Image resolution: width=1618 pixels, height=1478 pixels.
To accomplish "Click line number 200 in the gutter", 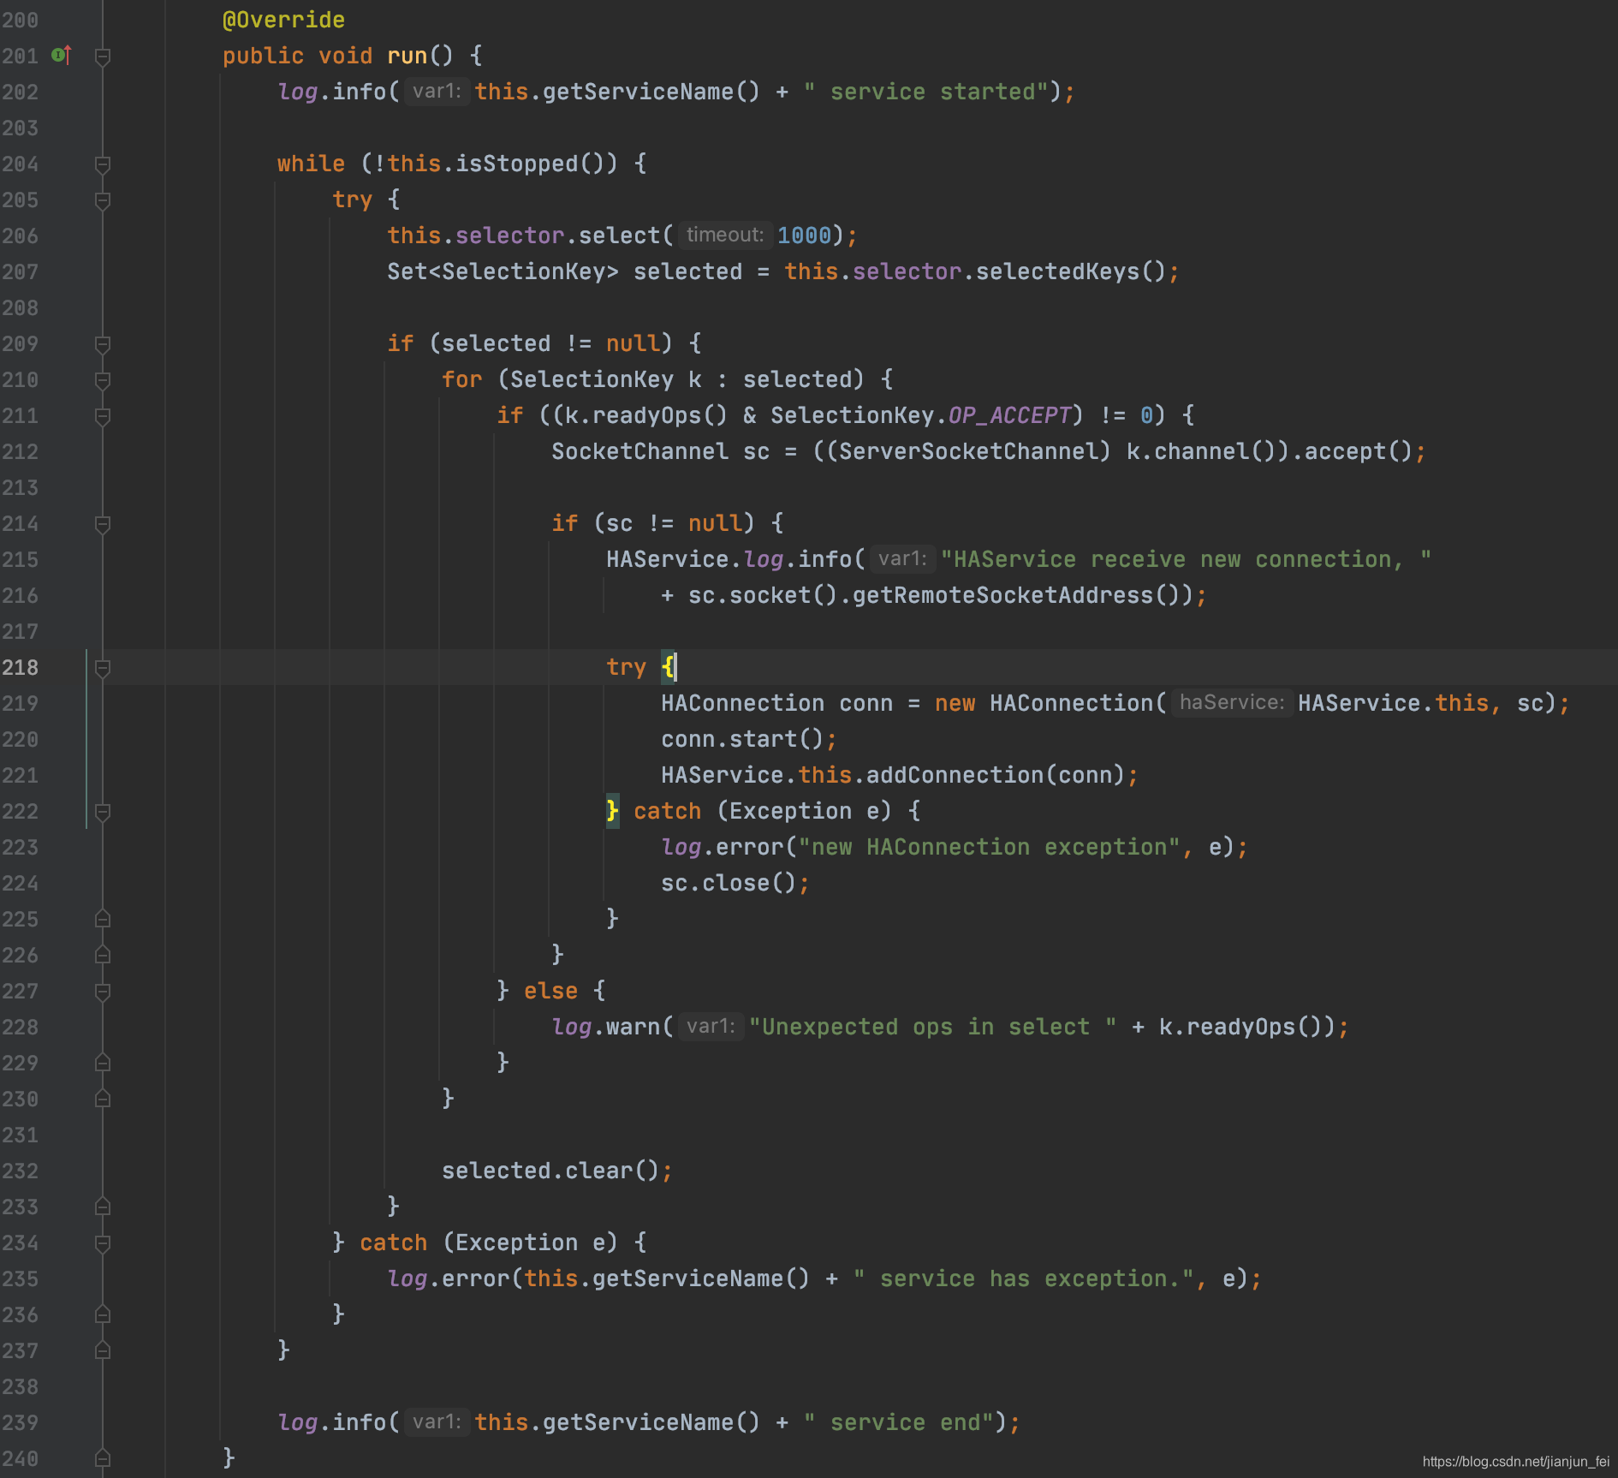I will (21, 20).
